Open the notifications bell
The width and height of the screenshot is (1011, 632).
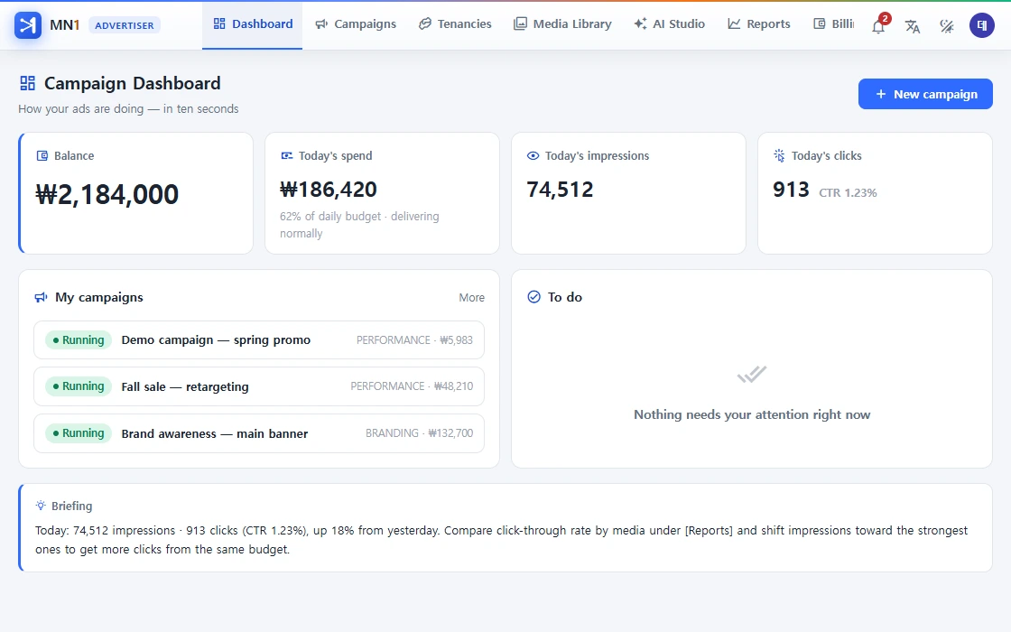(x=878, y=26)
